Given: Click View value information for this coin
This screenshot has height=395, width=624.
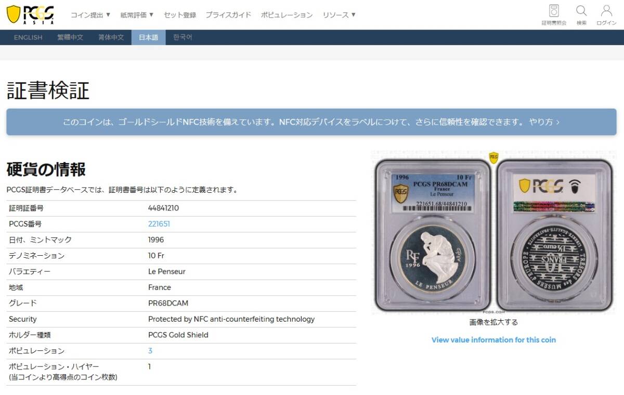Looking at the screenshot, I should (x=493, y=340).
